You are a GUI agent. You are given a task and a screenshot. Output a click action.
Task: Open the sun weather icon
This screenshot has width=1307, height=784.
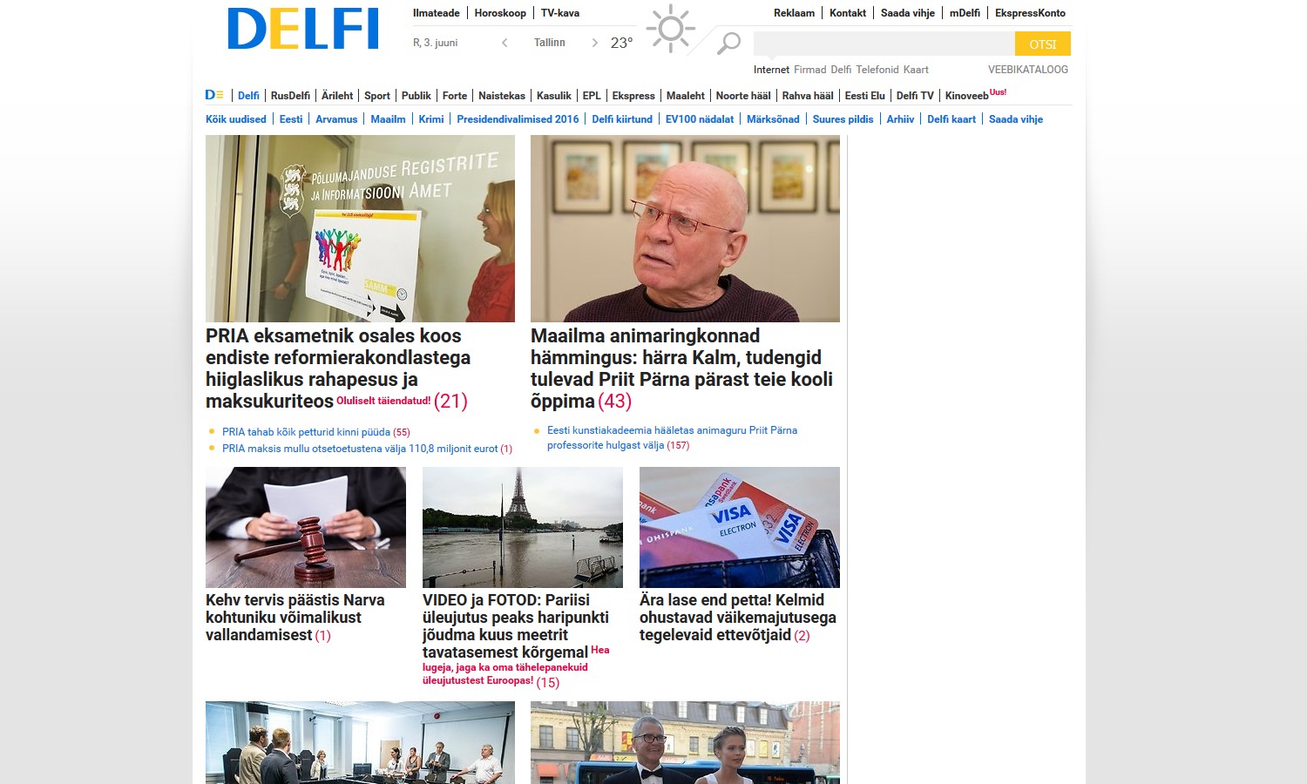(671, 29)
